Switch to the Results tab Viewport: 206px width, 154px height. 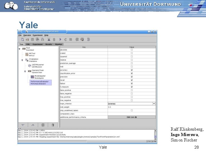pyautogui.click(x=49, y=44)
